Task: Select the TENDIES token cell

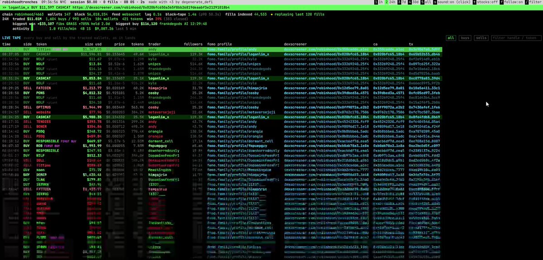Action: 44,121
